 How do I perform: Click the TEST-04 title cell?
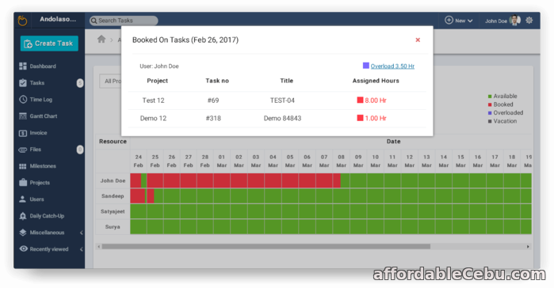pyautogui.click(x=282, y=100)
